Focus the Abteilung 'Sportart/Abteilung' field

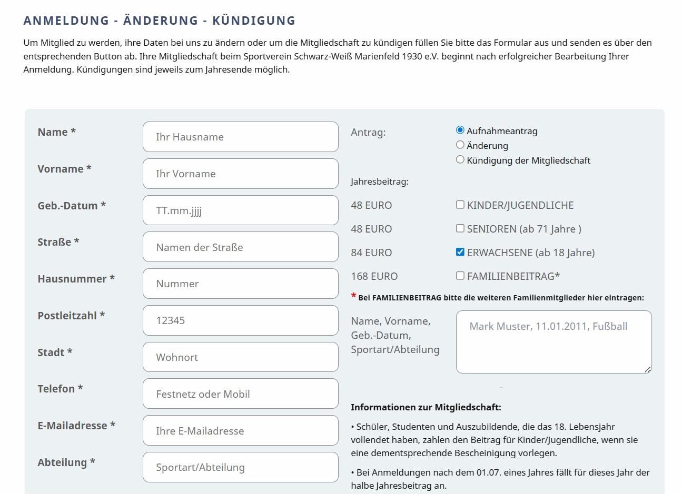click(240, 467)
